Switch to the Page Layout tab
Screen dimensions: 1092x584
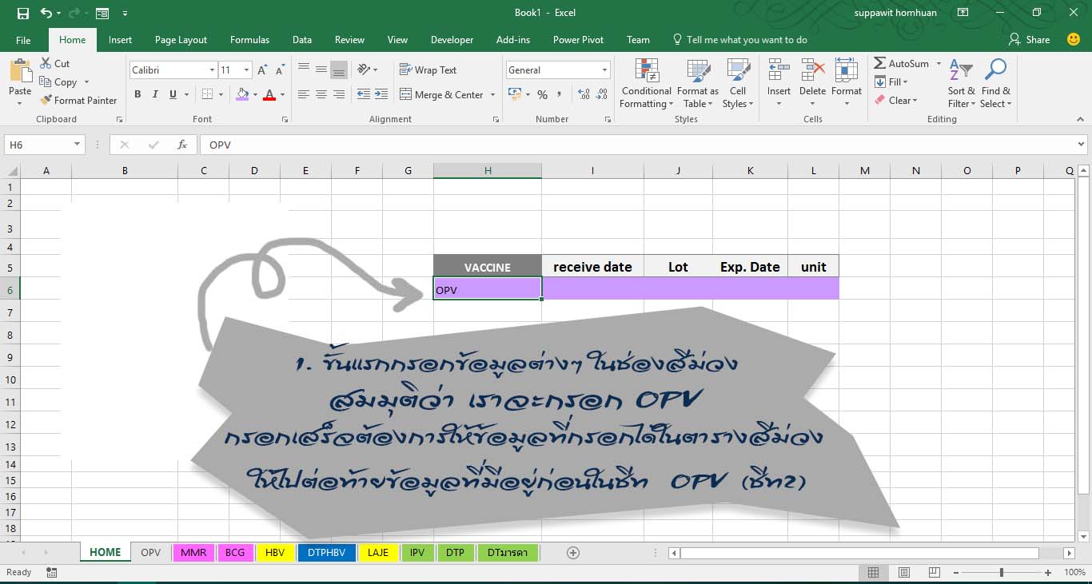pos(181,40)
